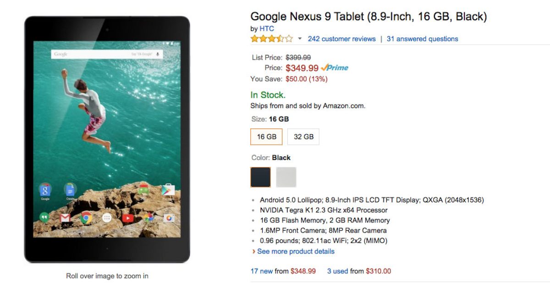Click the star rating graphic
This screenshot has width=550, height=288.
point(271,39)
